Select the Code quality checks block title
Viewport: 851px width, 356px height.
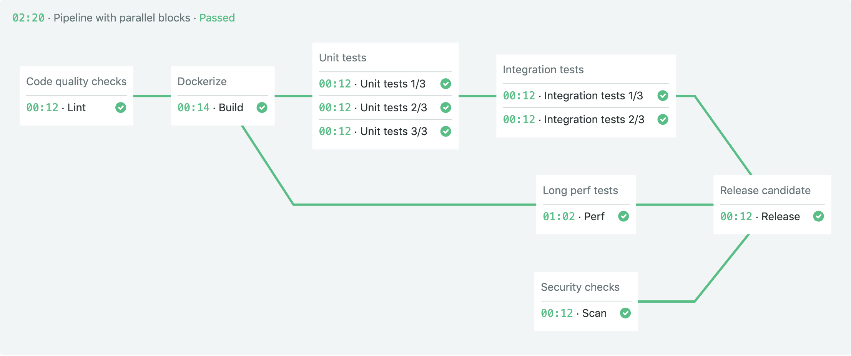pos(76,81)
